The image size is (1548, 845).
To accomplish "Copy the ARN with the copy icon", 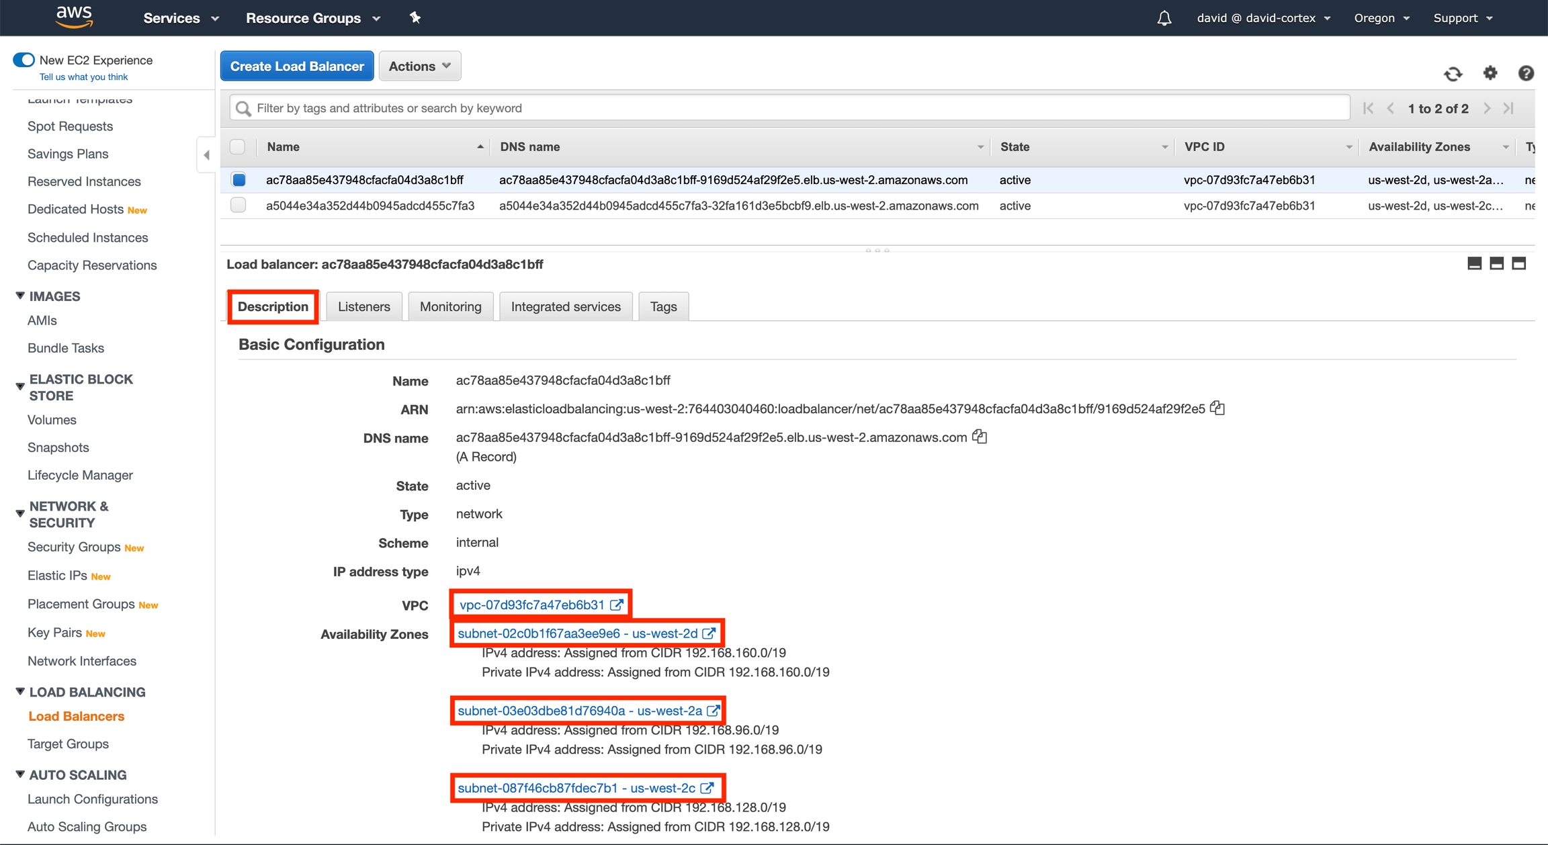I will pos(1217,408).
